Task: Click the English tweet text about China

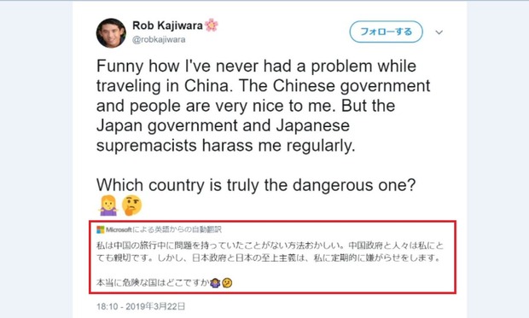Action: [263, 106]
